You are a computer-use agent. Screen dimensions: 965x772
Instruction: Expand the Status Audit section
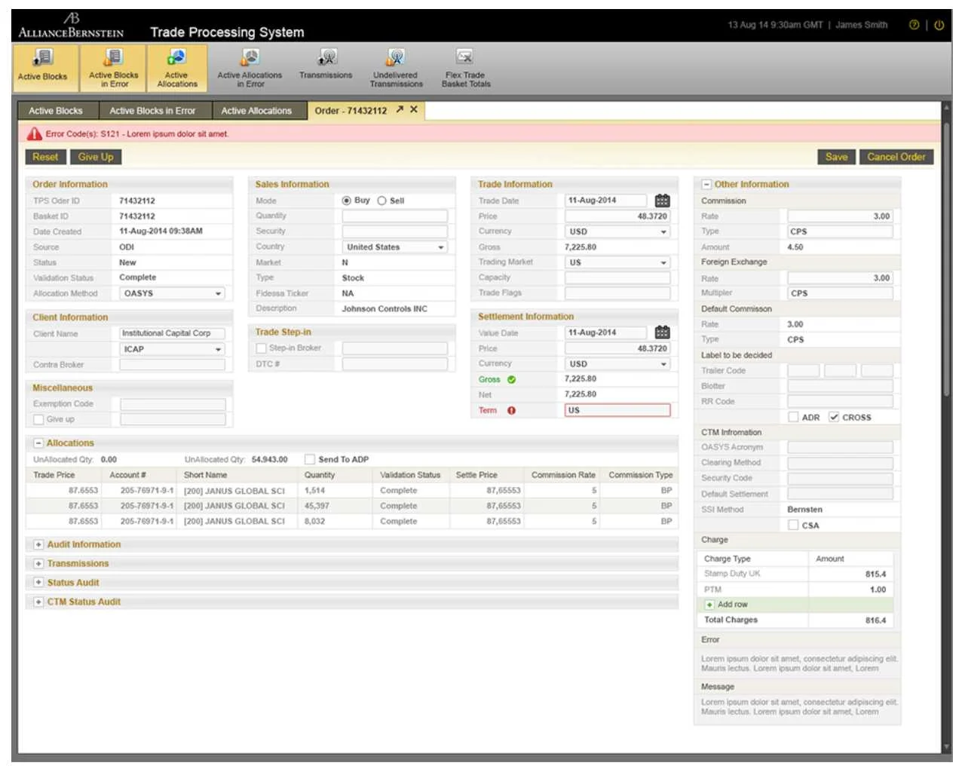click(x=38, y=583)
